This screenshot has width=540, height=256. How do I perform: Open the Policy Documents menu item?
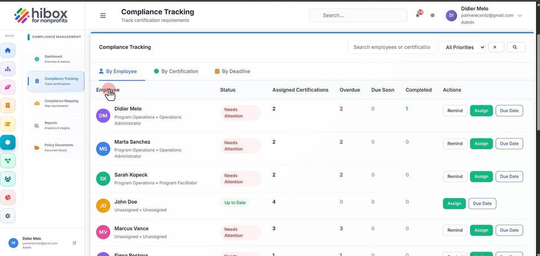click(x=56, y=147)
